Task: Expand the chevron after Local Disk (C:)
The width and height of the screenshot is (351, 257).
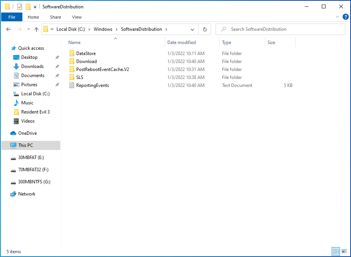Action: pyautogui.click(x=89, y=29)
